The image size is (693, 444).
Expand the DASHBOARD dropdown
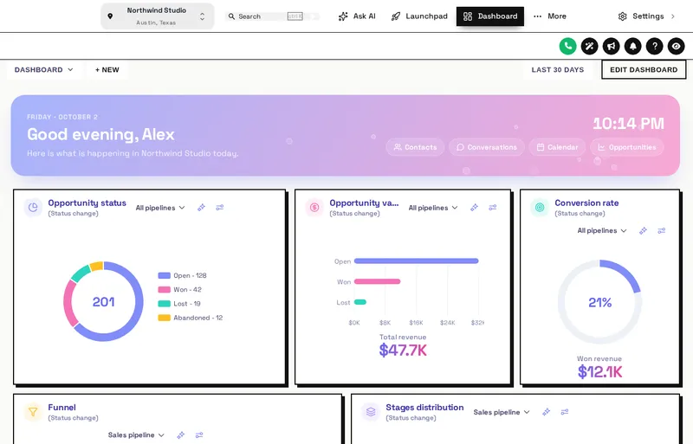click(x=44, y=70)
